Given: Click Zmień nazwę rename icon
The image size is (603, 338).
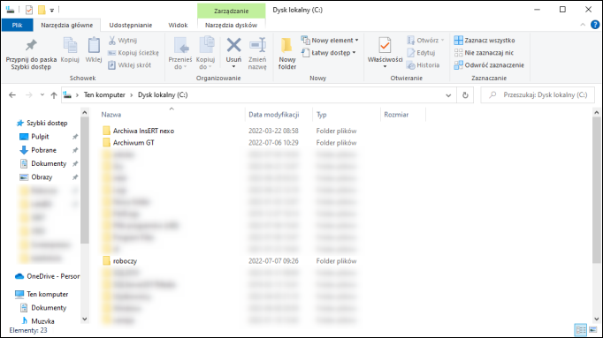Looking at the screenshot, I should click(257, 46).
